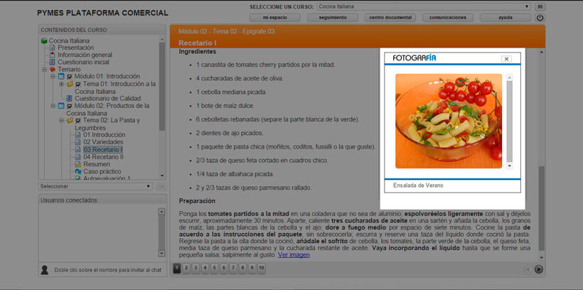This screenshot has height=290, width=583.
Task: Go to page 8
Action: tap(242, 268)
